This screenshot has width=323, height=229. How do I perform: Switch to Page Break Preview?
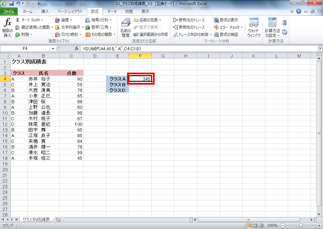coord(261,226)
